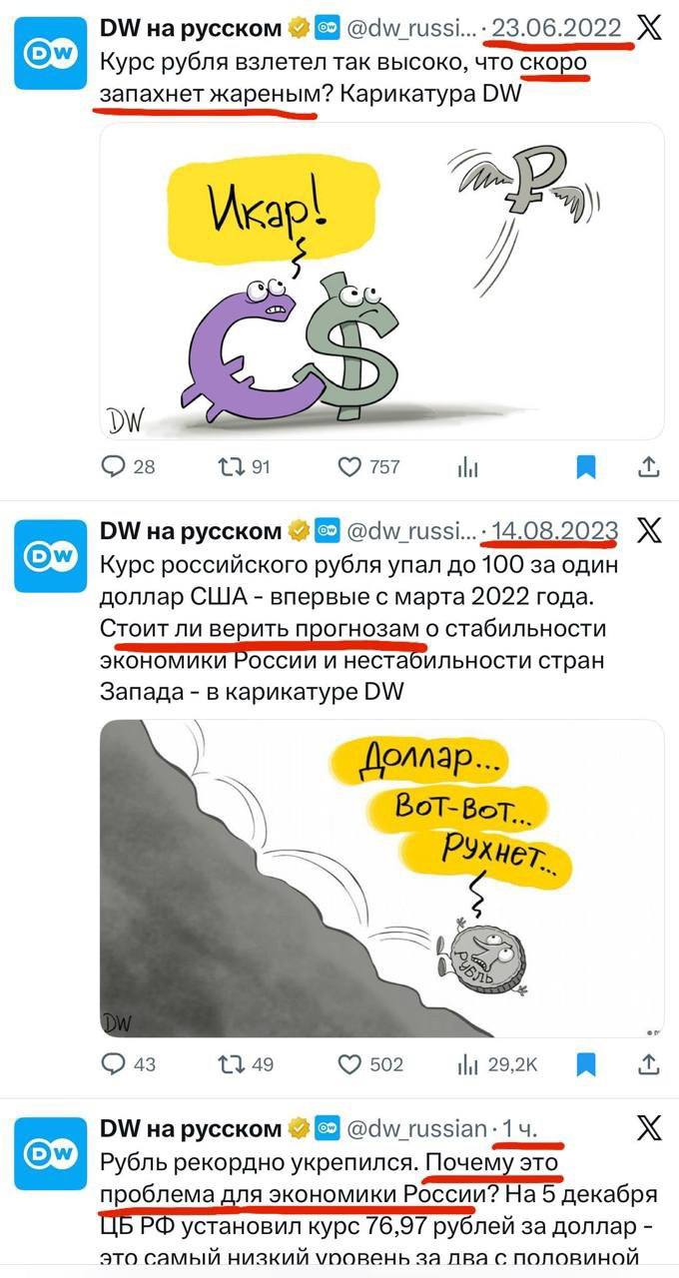Click the X logo on the third tweet
This screenshot has height=1278, width=679.
click(x=649, y=1129)
